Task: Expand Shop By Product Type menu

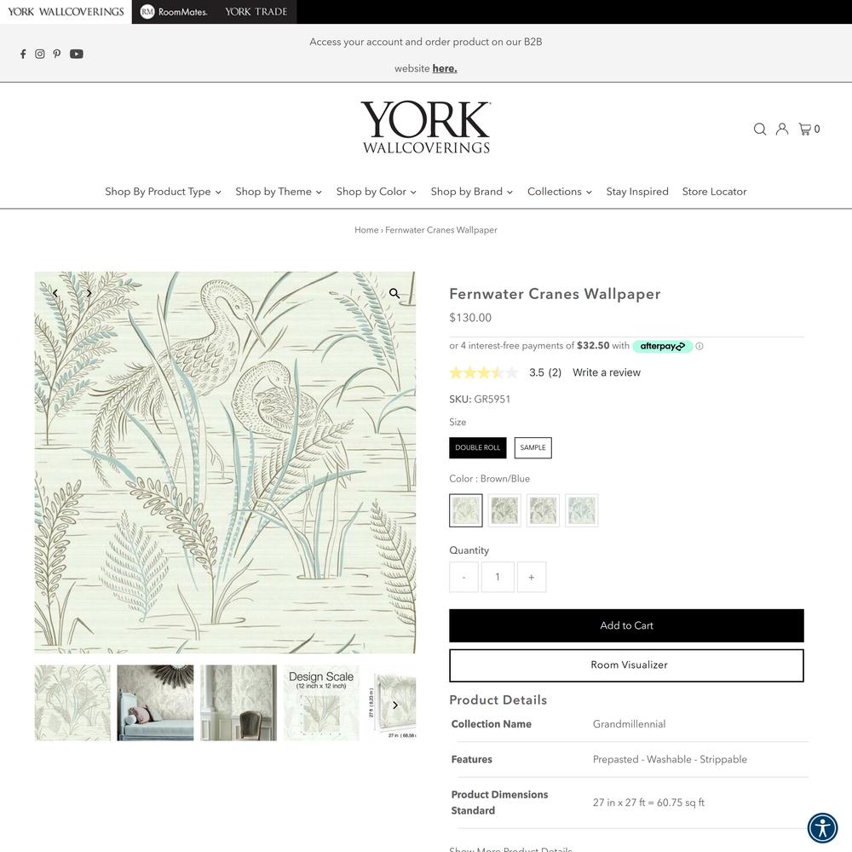Action: (163, 192)
